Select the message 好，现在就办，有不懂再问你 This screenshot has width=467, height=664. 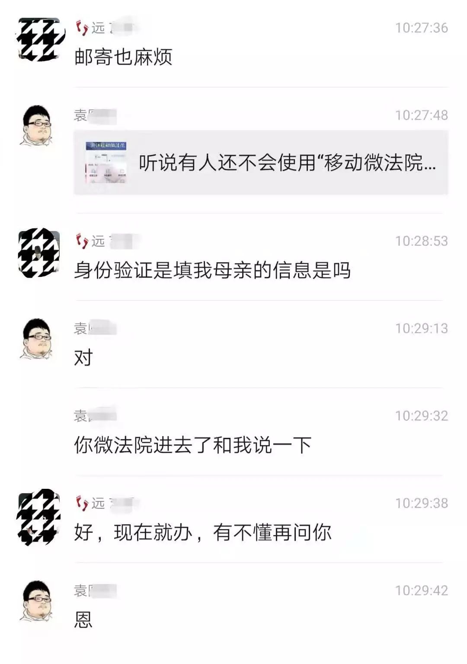[x=203, y=532]
